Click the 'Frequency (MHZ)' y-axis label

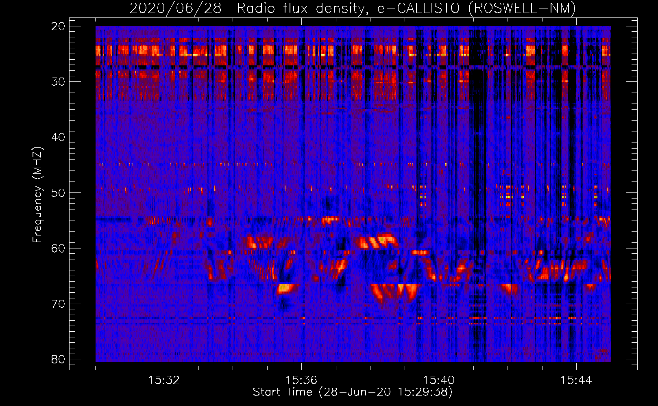37,195
